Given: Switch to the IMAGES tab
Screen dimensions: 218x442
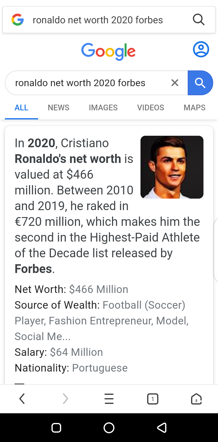Looking at the screenshot, I should pyautogui.click(x=103, y=108).
